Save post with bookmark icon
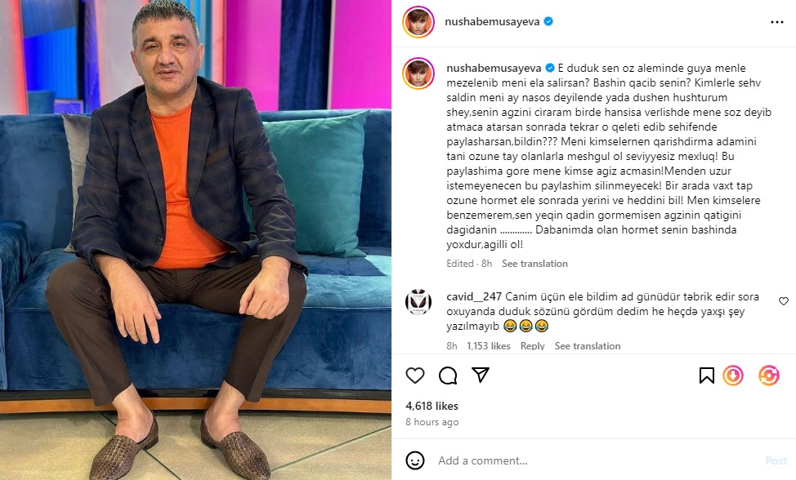Image resolution: width=796 pixels, height=480 pixels. point(706,376)
